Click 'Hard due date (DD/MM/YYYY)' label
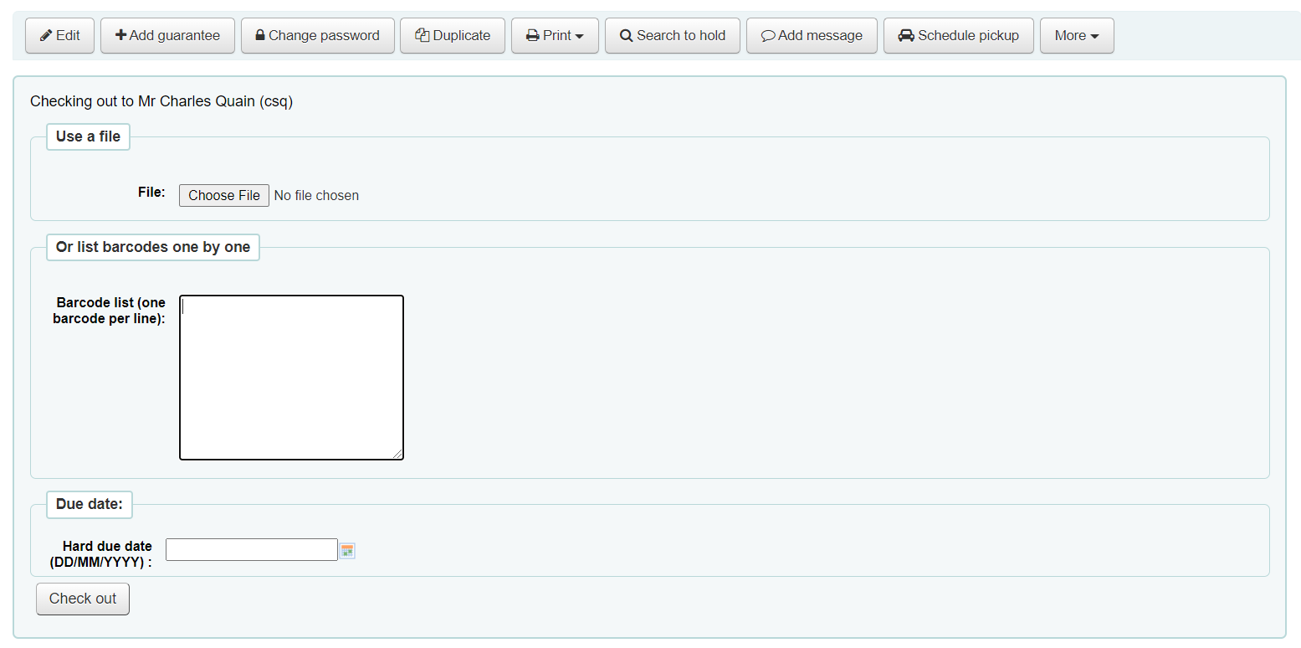Screen dimensions: 1301x648 [x=101, y=554]
